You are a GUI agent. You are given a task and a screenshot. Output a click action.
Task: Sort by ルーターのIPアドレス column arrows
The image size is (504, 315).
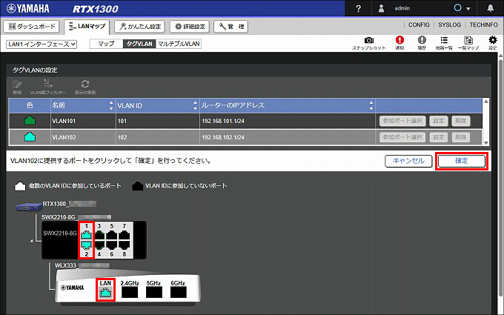pyautogui.click(x=371, y=105)
